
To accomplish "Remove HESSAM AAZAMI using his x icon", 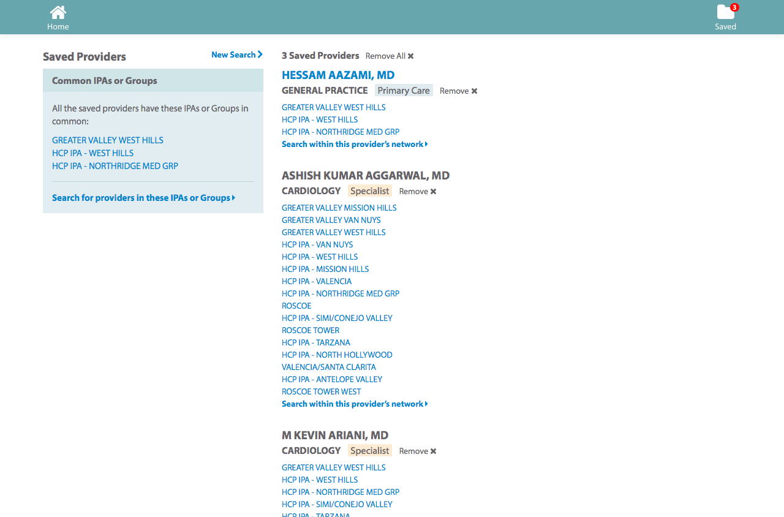I will coord(475,90).
